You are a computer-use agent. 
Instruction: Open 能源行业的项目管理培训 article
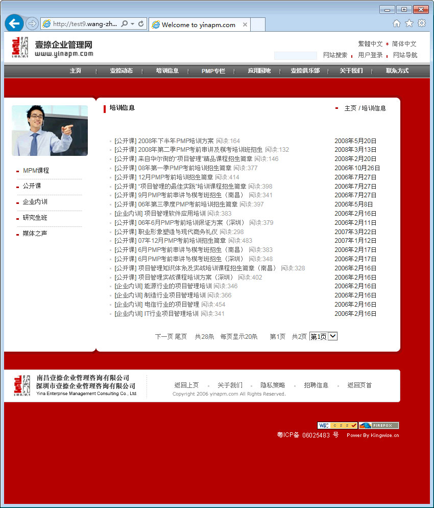[178, 286]
